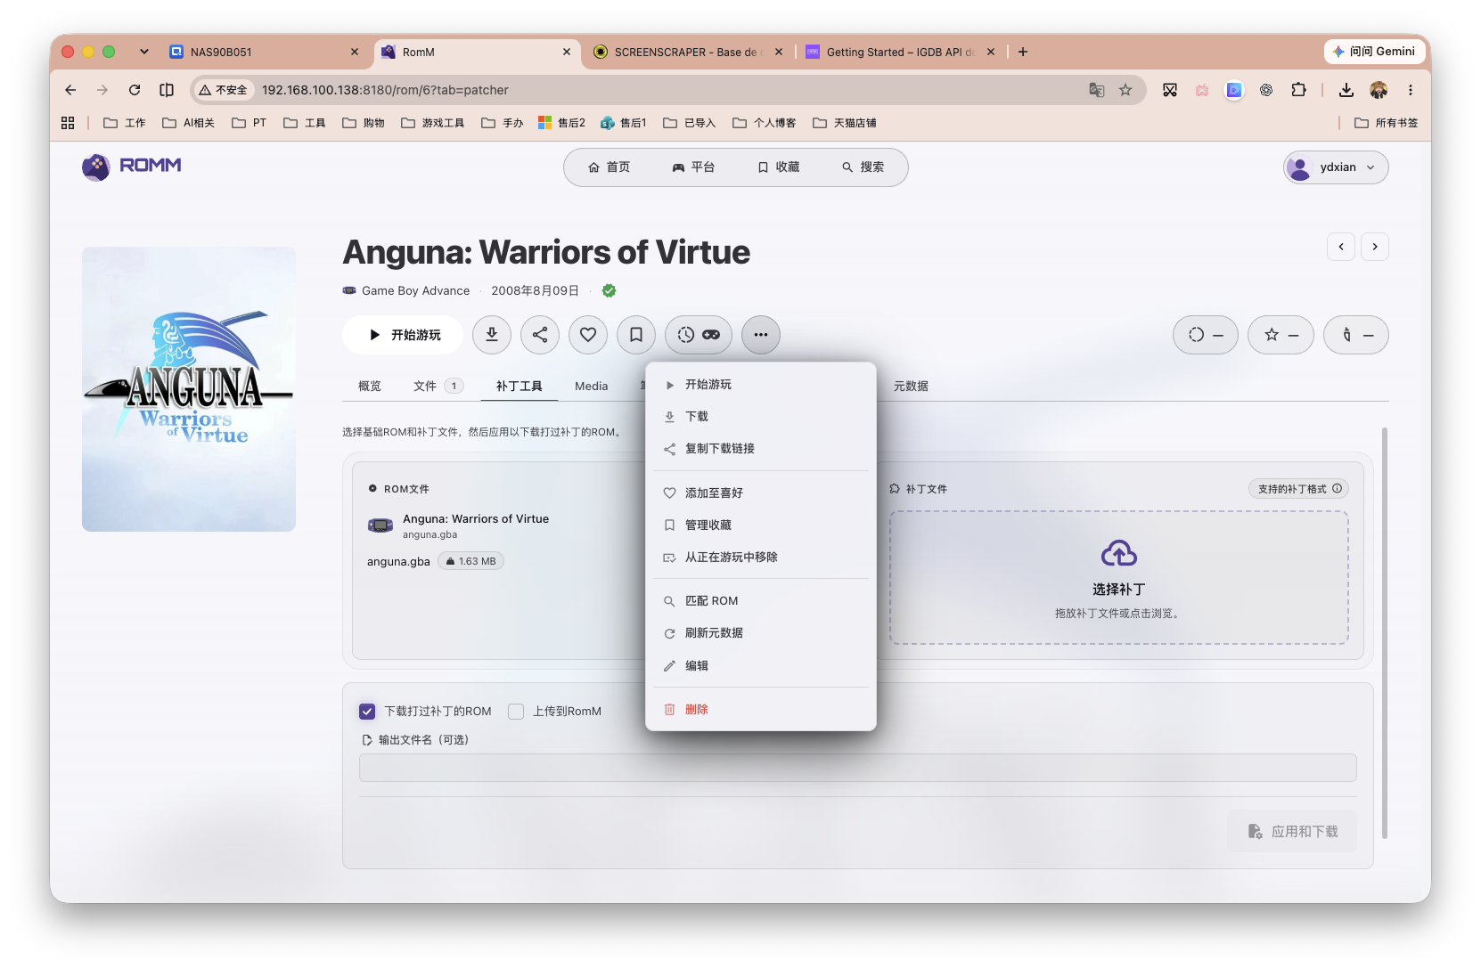Open 平台 in the navigation bar

pyautogui.click(x=693, y=167)
